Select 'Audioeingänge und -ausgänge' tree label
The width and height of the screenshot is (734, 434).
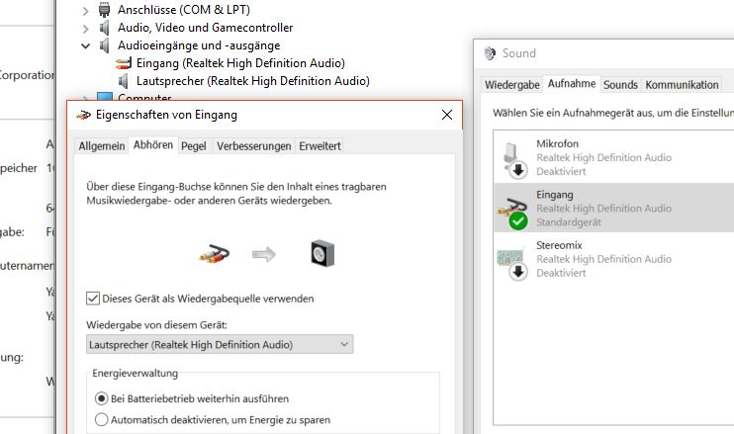coord(199,45)
